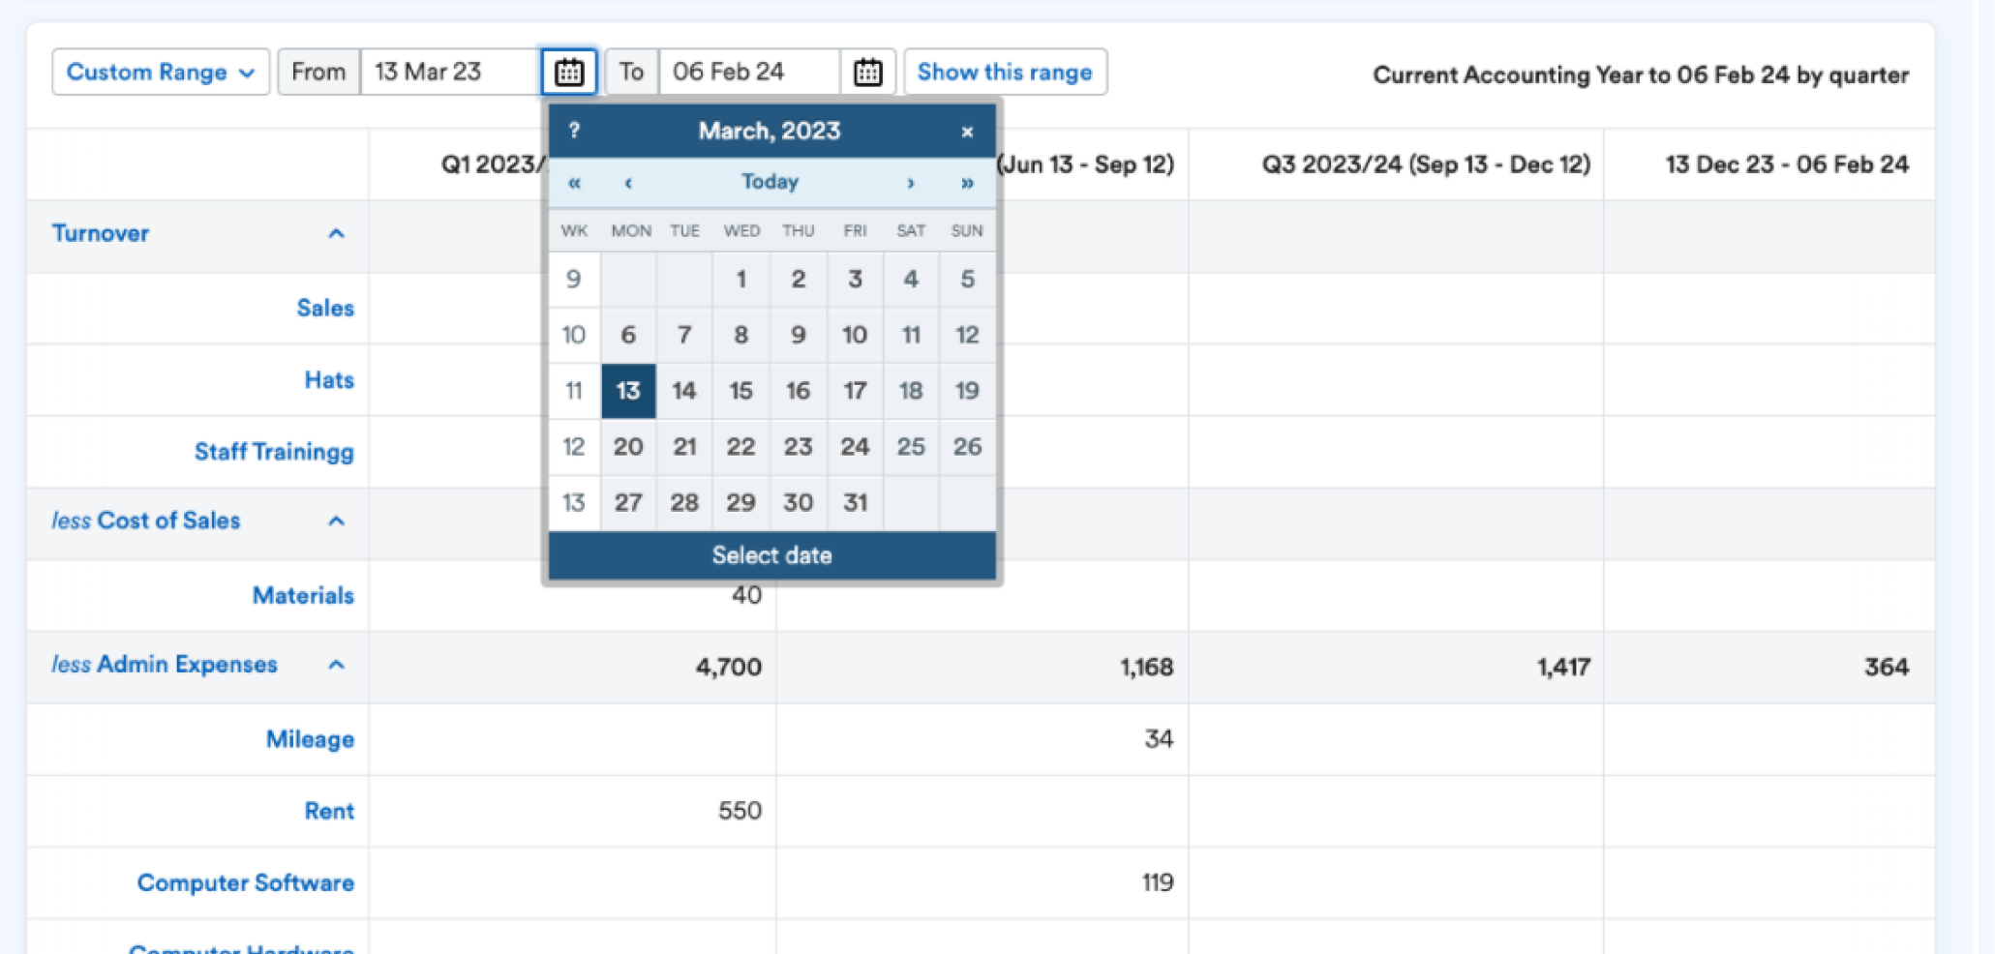This screenshot has width=1995, height=954.
Task: Open the Turnover category link
Action: click(101, 233)
